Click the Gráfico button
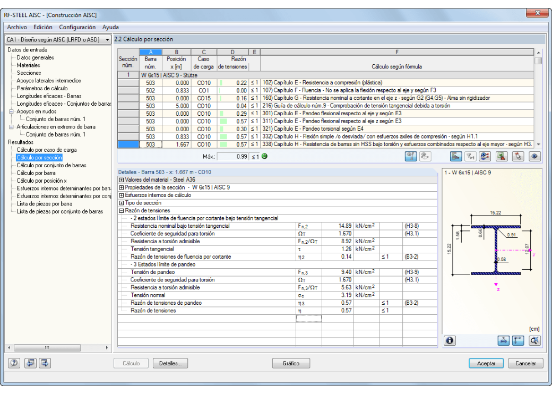This screenshot has width=552, height=394. (x=291, y=363)
